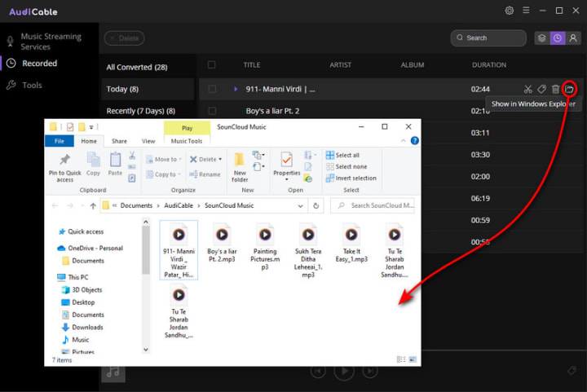Go up one folder level arrow
The image size is (587, 392).
pyautogui.click(x=93, y=205)
